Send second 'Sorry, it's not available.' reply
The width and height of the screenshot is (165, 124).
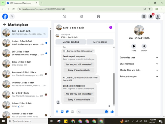point(79,100)
